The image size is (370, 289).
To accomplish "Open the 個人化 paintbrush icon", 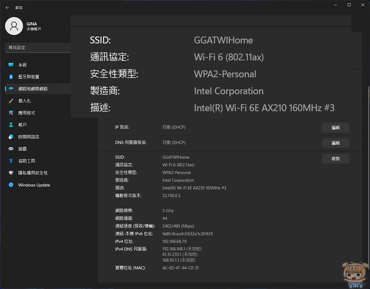I will [x=11, y=101].
